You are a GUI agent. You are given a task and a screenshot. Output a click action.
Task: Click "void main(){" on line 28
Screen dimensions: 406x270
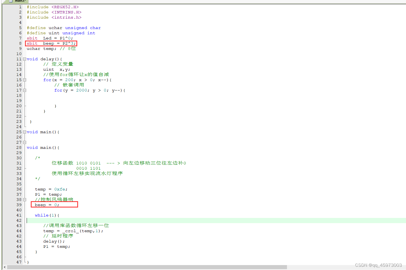[43, 147]
